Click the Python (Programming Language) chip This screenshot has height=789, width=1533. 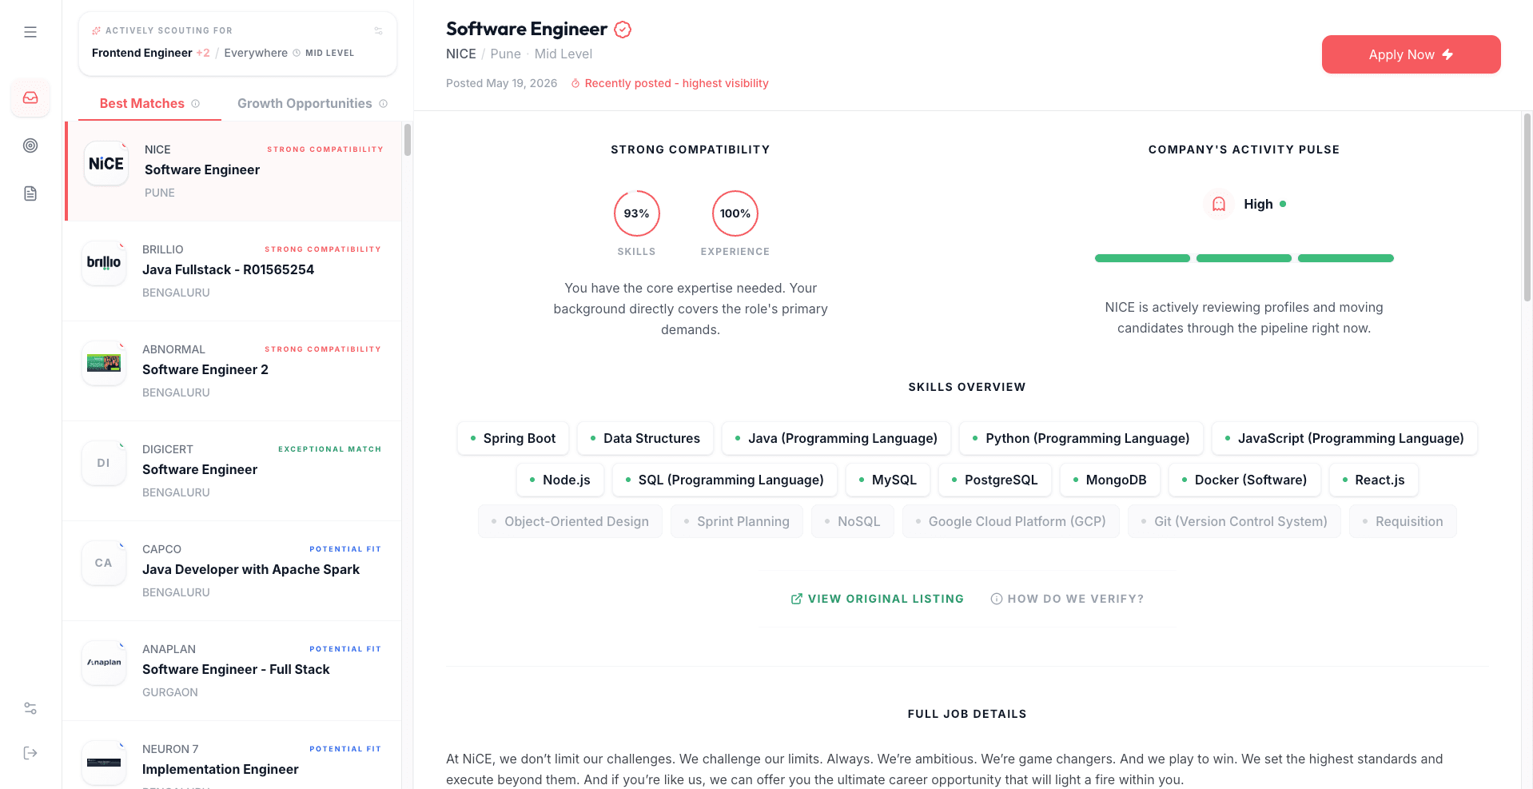[x=1081, y=438]
